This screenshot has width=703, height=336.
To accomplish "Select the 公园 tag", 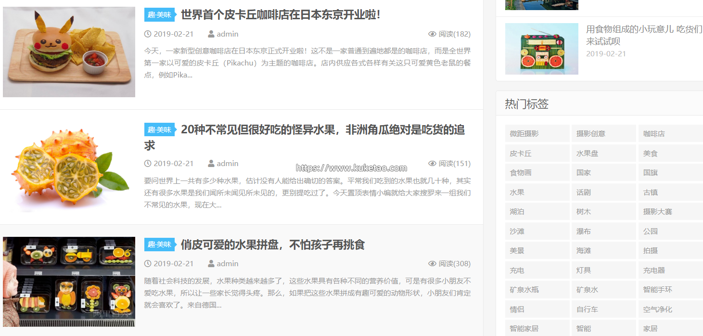I will click(671, 232).
